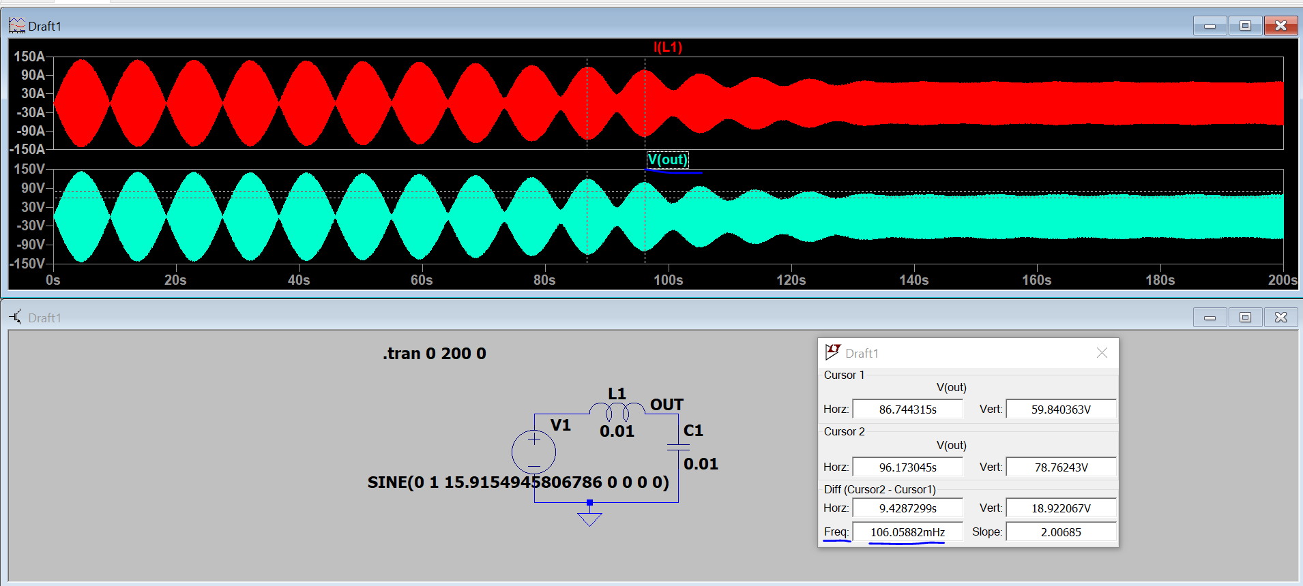The image size is (1303, 586).
Task: Maximize the waveform Draft1 window
Action: pos(1245,26)
